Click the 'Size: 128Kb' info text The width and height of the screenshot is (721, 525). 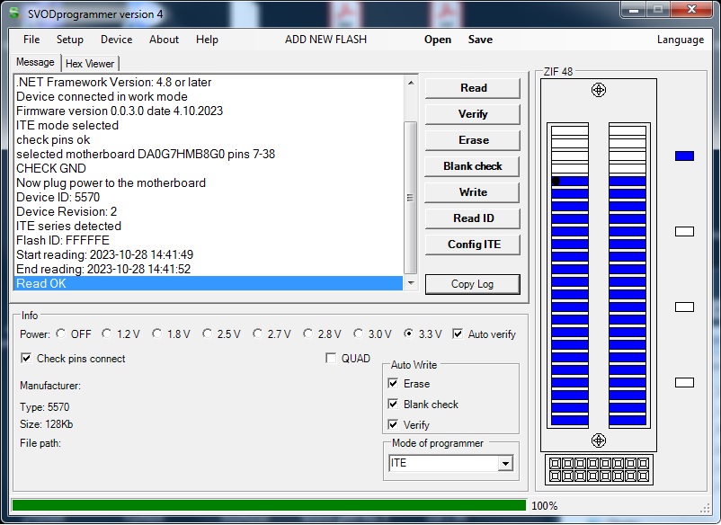click(47, 423)
